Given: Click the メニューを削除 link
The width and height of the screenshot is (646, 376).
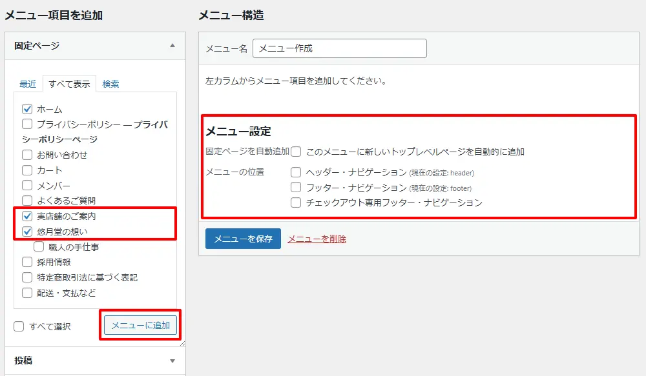Looking at the screenshot, I should point(317,239).
